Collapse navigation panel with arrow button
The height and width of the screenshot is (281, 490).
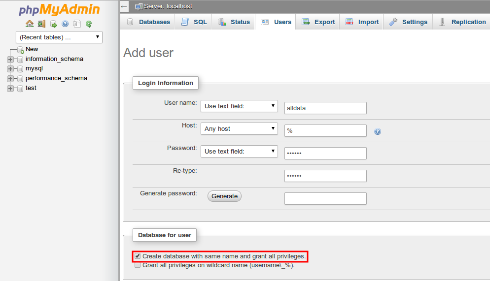pyautogui.click(x=124, y=6)
